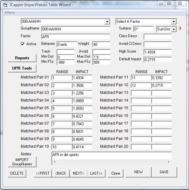189x190 pixels.
Task: Click Matched Pair 05 impact 1.0593
Action: tap(82, 108)
